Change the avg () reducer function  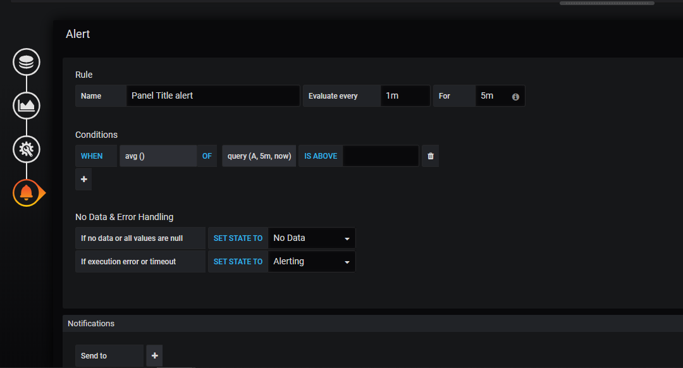(157, 156)
